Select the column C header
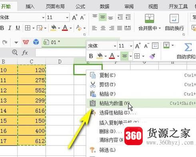This screenshot has width=196, height=157. coord(32,61)
